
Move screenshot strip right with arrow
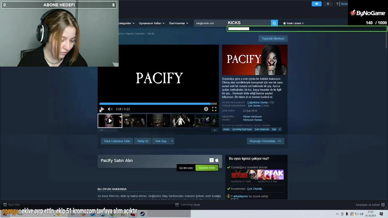[215, 130]
